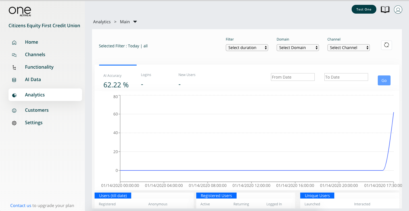Click the Go button

[384, 81]
